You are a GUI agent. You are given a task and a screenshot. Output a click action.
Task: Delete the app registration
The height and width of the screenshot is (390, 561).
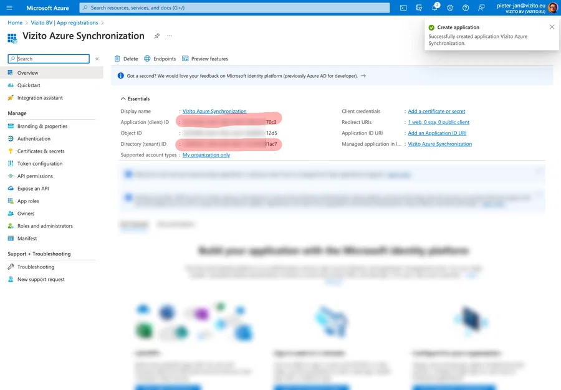(126, 59)
